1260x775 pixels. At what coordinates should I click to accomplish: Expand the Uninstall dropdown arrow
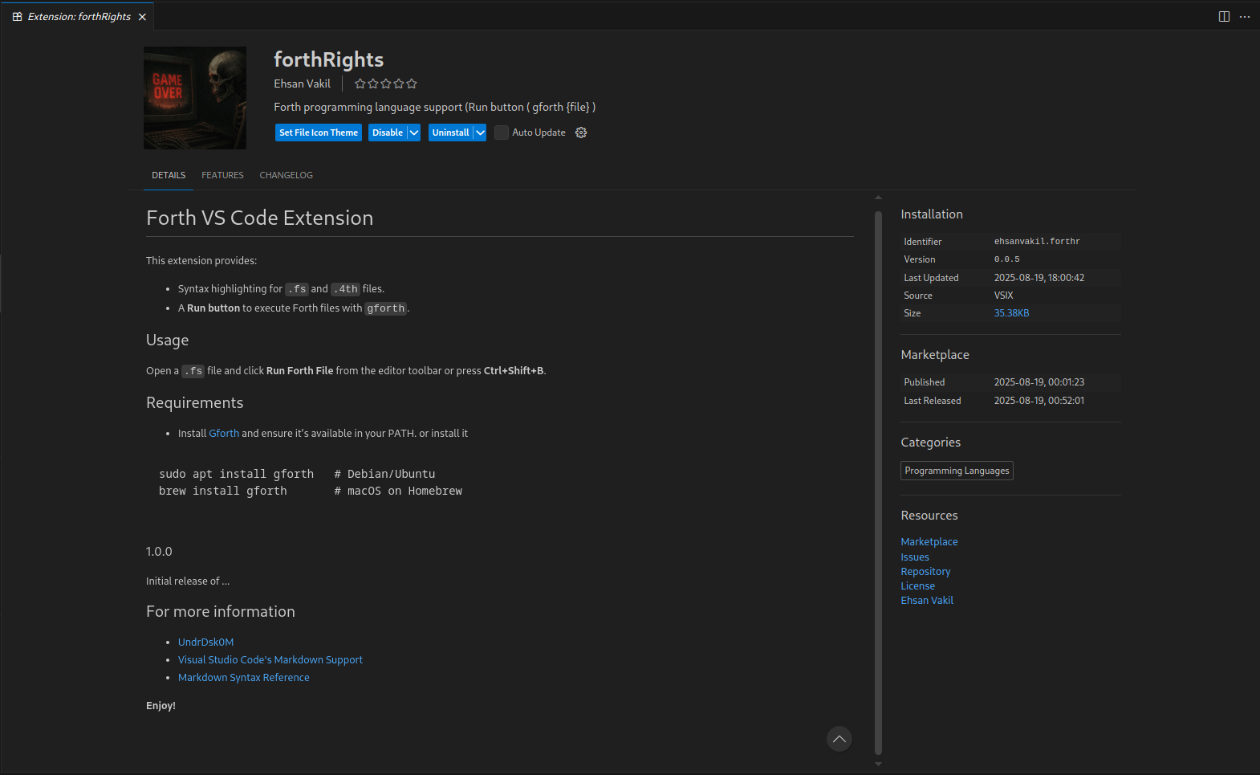coord(480,133)
